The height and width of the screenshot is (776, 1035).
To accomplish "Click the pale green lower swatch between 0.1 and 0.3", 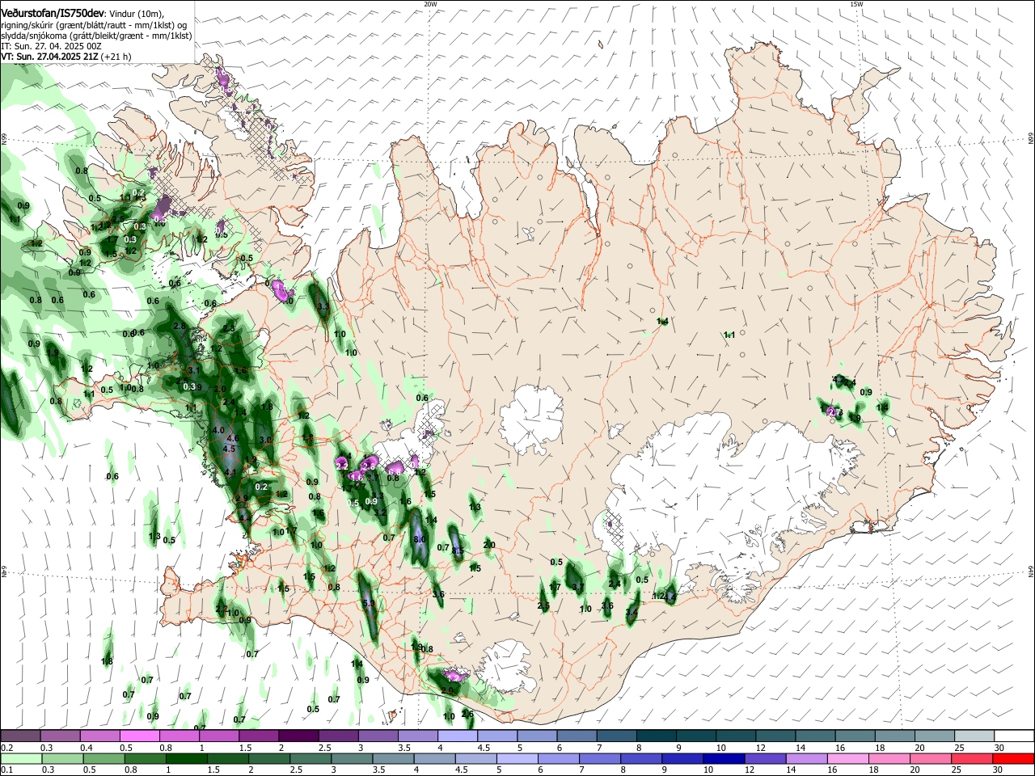I will click(x=21, y=758).
